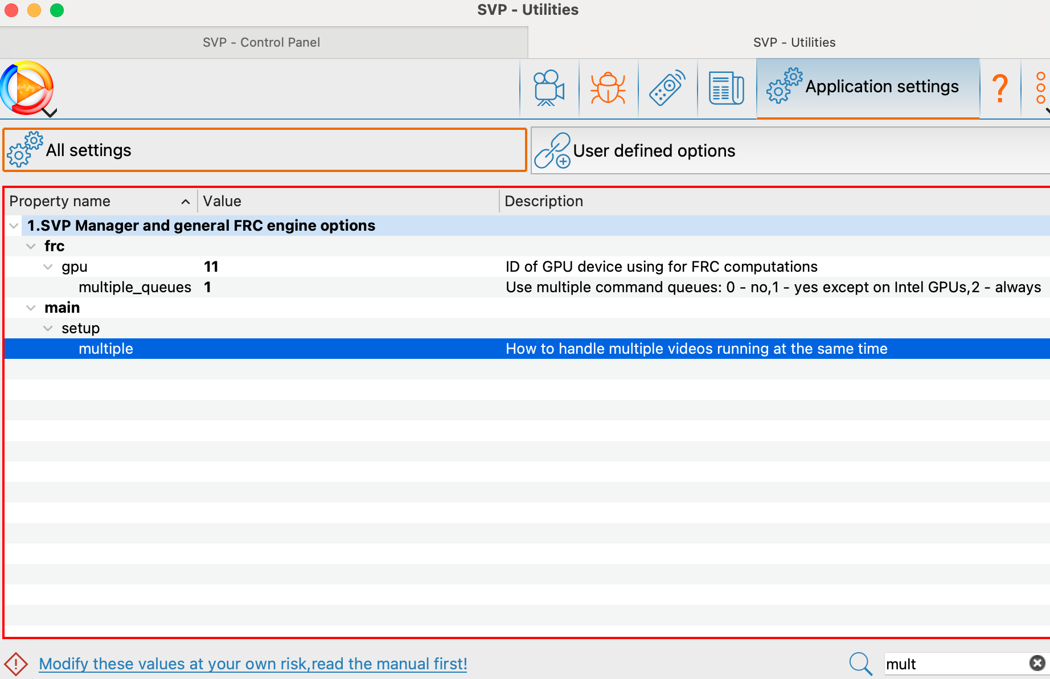
Task: Collapse the SVP Manager options group
Action: click(14, 226)
